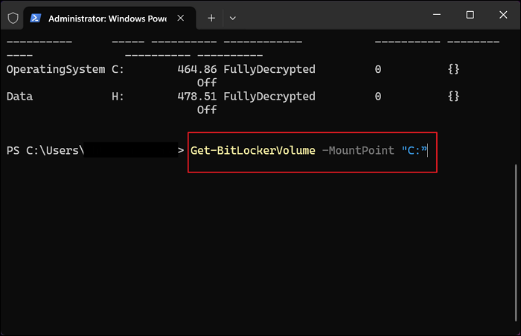Close the Windows Terminal window
This screenshot has height=336, width=521.
[504, 15]
